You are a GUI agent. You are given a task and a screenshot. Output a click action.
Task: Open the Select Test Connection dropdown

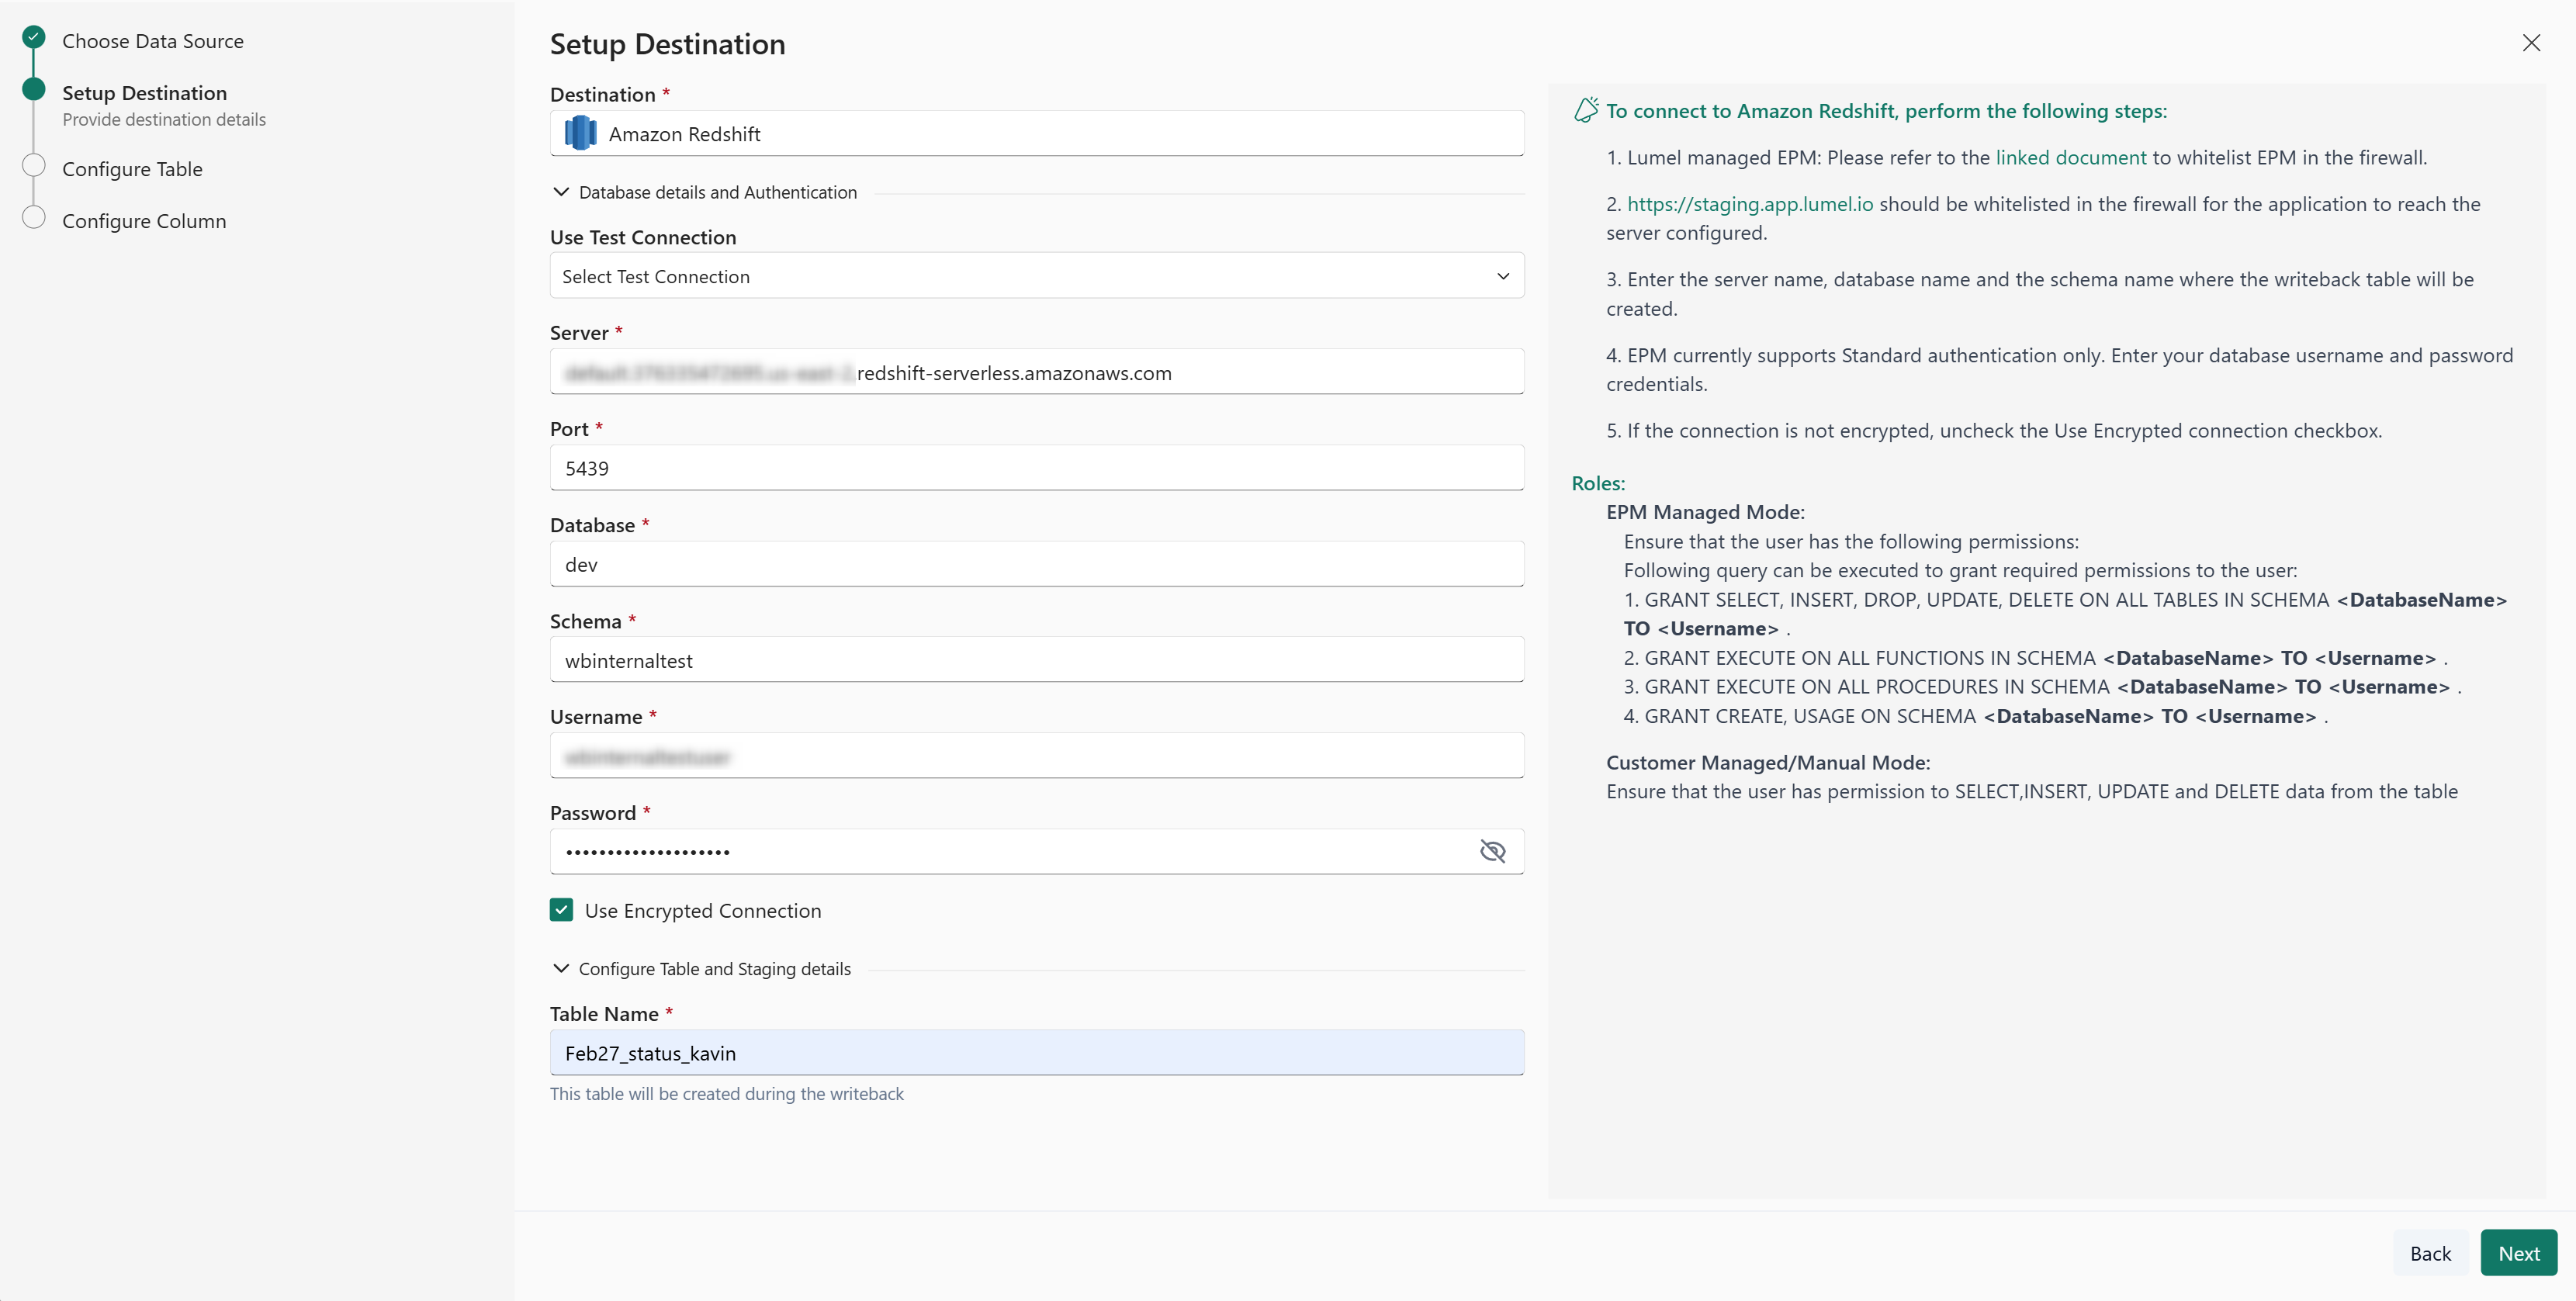click(x=1036, y=276)
